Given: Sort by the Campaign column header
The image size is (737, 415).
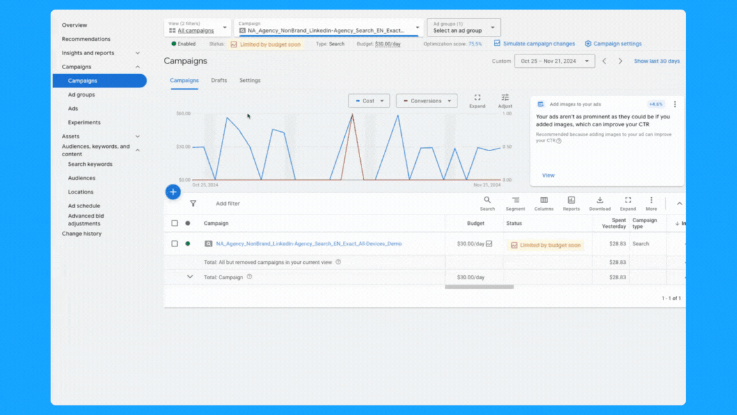Looking at the screenshot, I should (x=216, y=223).
